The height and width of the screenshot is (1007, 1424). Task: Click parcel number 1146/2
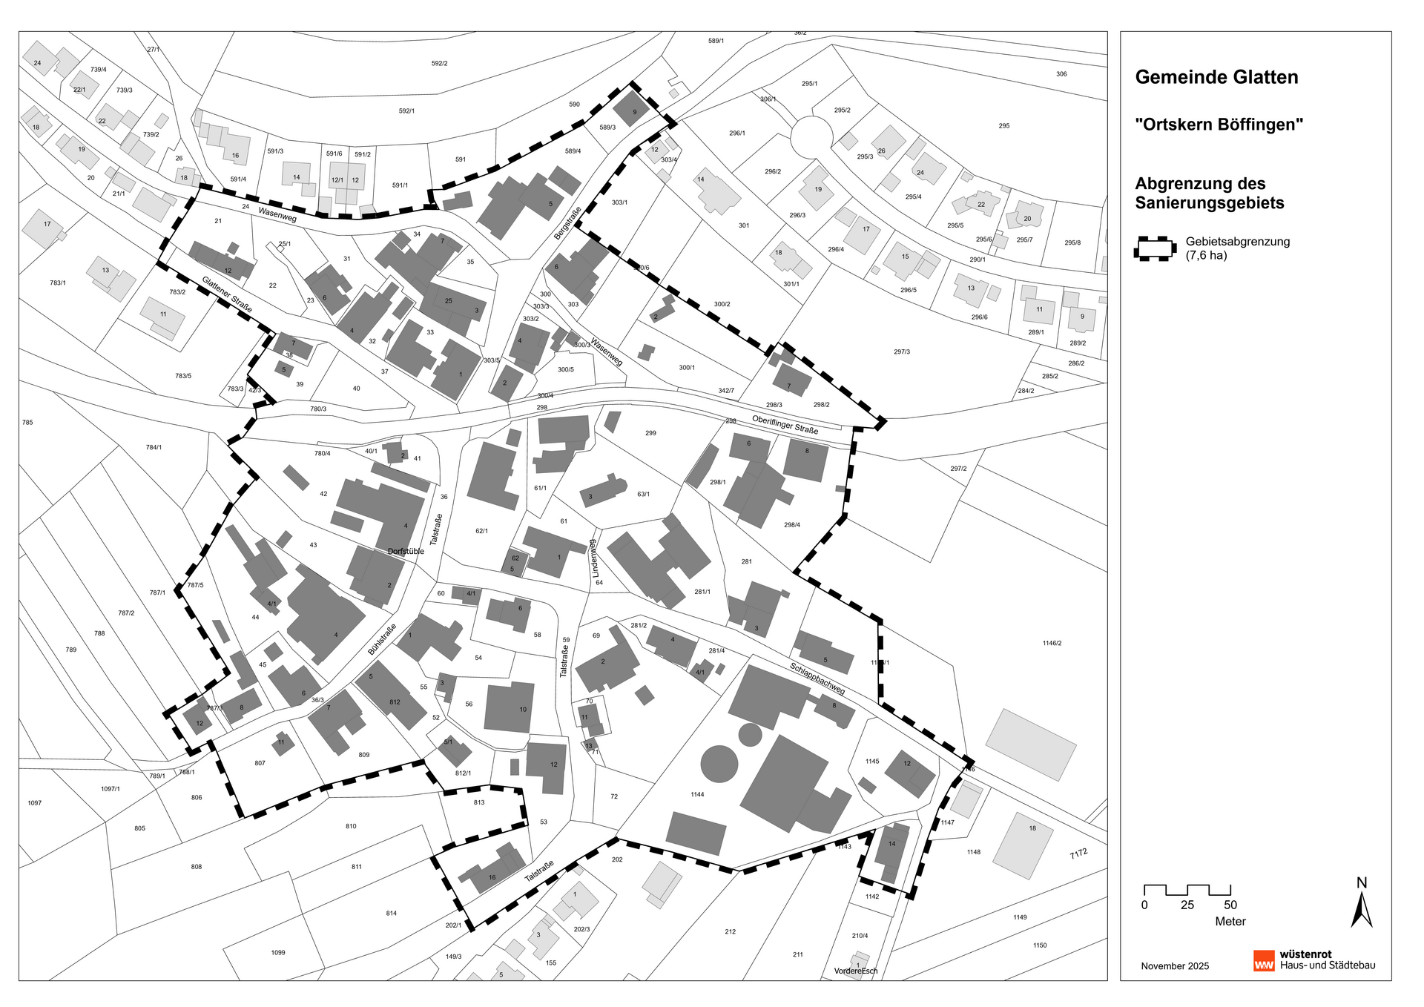coord(1051,643)
